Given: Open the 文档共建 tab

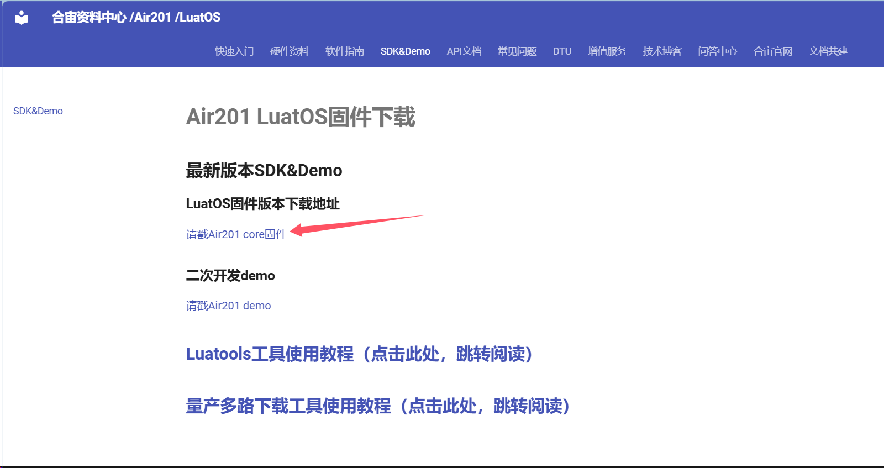Looking at the screenshot, I should 828,51.
